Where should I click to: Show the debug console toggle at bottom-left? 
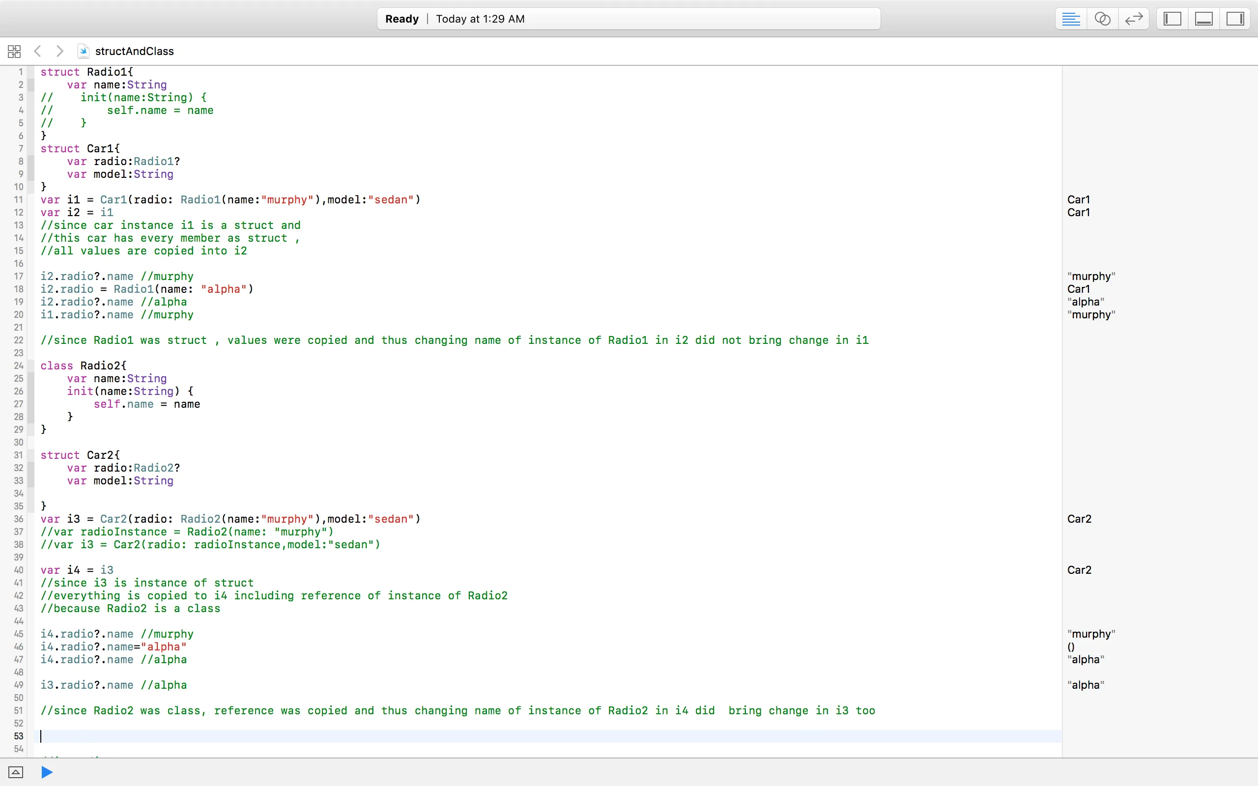coord(16,772)
